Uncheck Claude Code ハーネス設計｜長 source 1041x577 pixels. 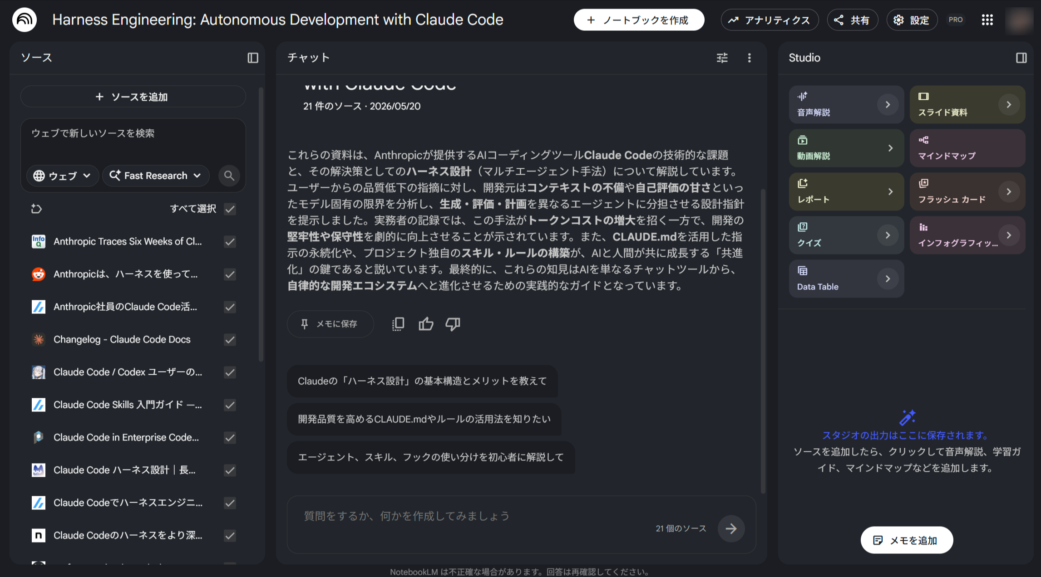click(x=230, y=470)
